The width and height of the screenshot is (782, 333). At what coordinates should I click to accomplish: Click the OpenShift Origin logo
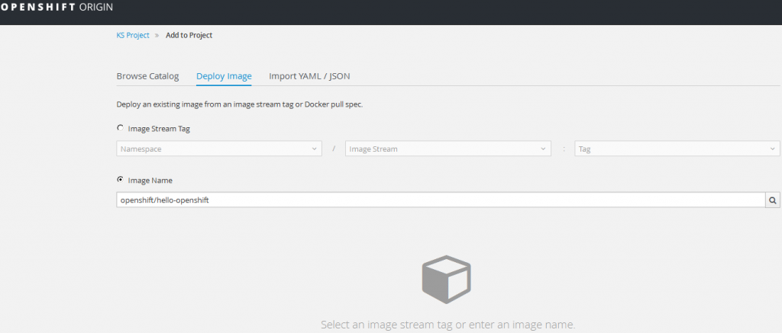point(57,8)
